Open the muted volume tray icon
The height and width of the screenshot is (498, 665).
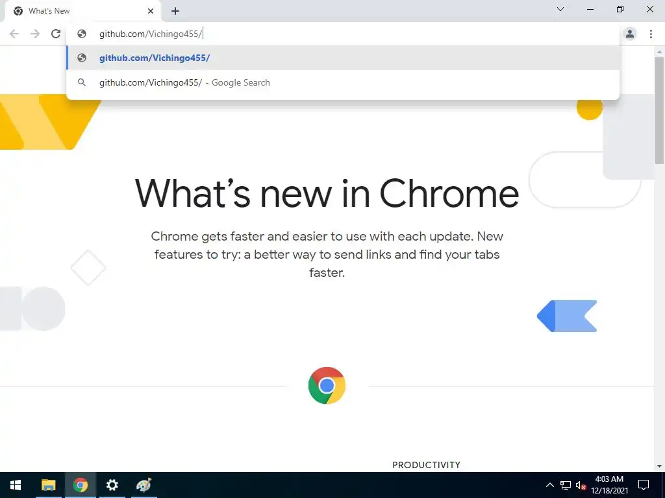click(581, 485)
